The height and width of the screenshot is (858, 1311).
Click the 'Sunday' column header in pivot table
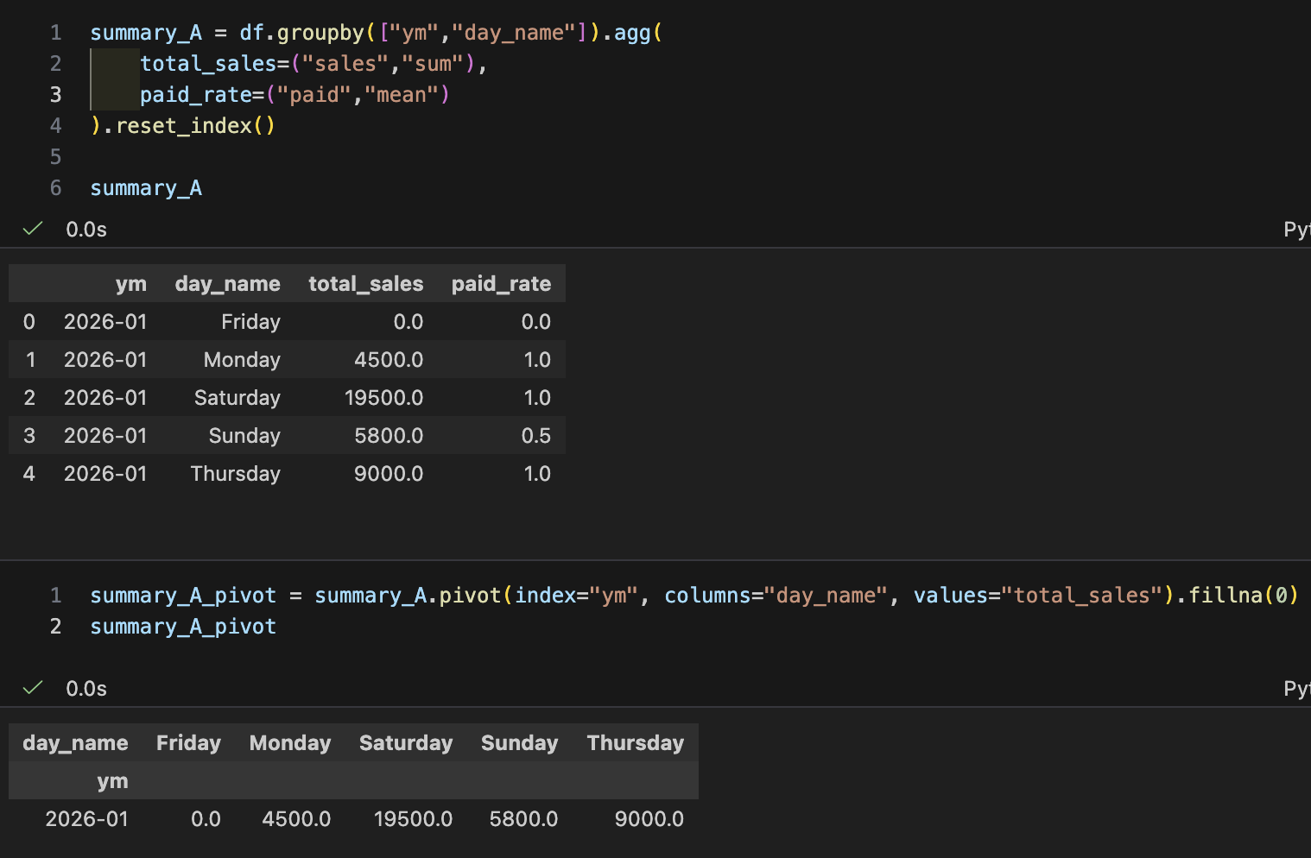tap(519, 743)
